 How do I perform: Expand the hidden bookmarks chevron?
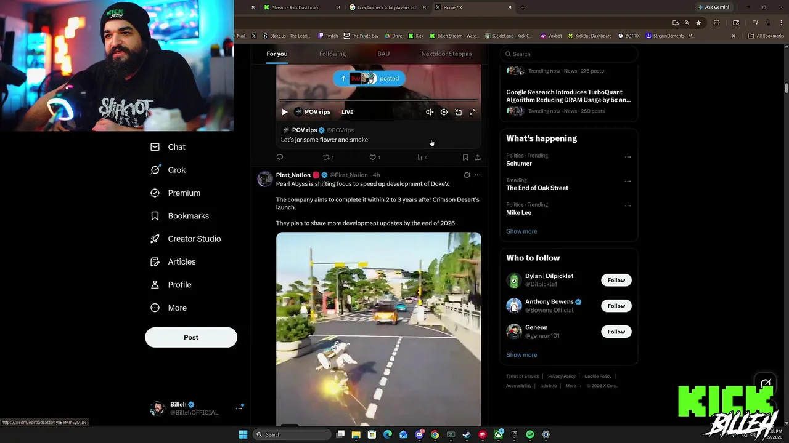734,36
